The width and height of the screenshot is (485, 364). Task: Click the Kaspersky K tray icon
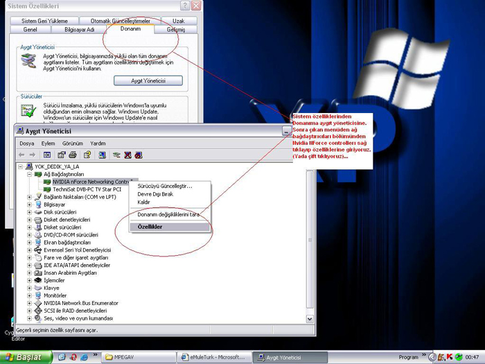click(x=450, y=357)
